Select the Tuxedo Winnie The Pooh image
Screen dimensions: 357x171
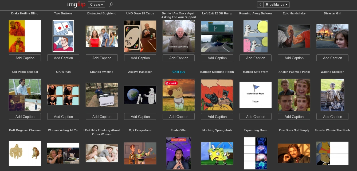pyautogui.click(x=332, y=153)
